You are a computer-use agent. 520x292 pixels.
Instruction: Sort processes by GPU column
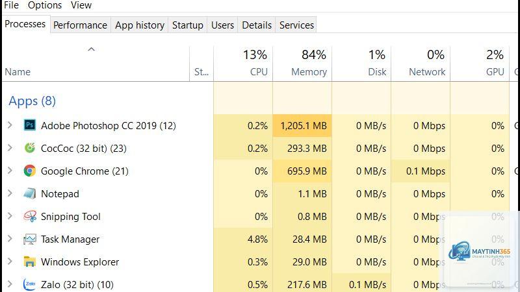[x=480, y=63]
